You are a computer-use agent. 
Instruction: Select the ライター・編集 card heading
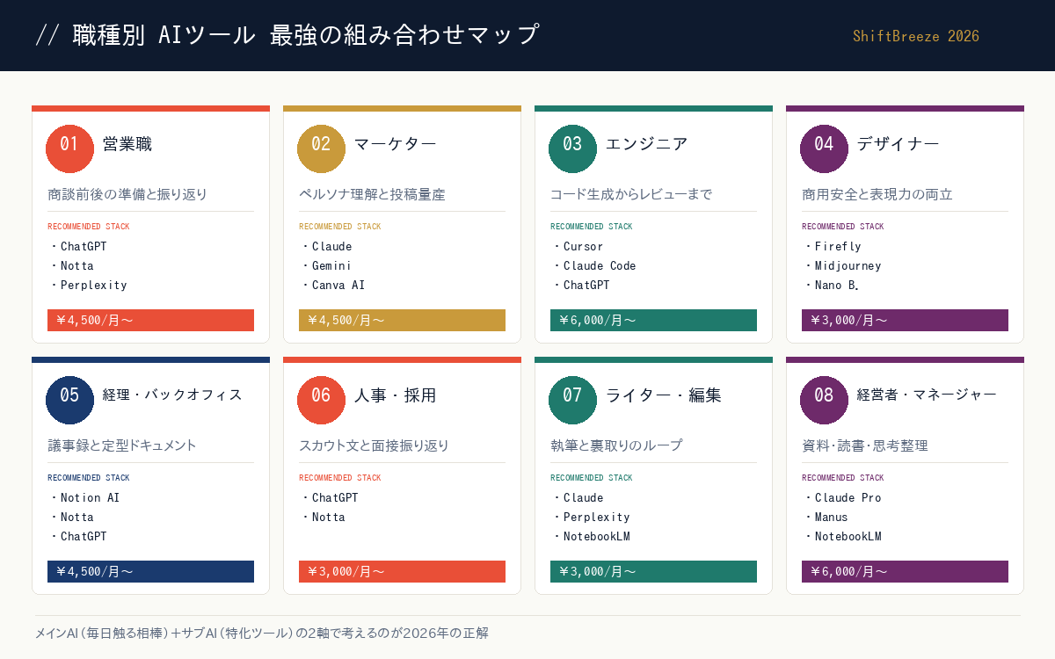tap(663, 395)
